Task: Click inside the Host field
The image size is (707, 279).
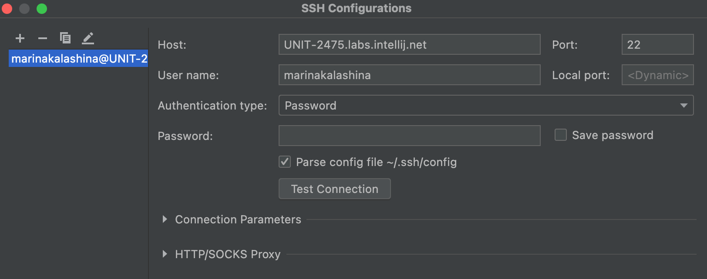Action: pos(409,44)
